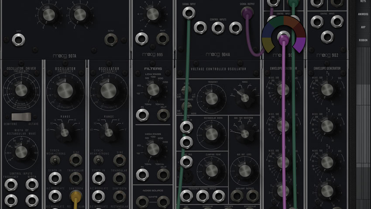Click the Width of Rectangular Wave knob
This screenshot has width=371, height=209.
(x=21, y=152)
